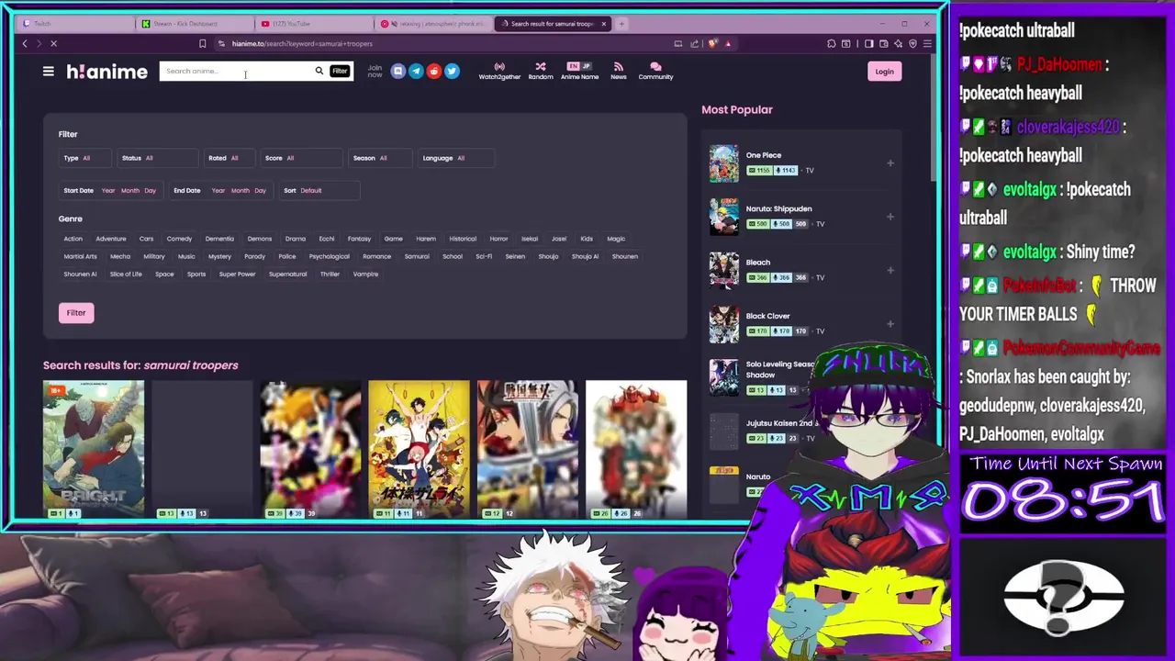1175x661 pixels.
Task: Open the Sort Default dropdown
Action: click(319, 190)
